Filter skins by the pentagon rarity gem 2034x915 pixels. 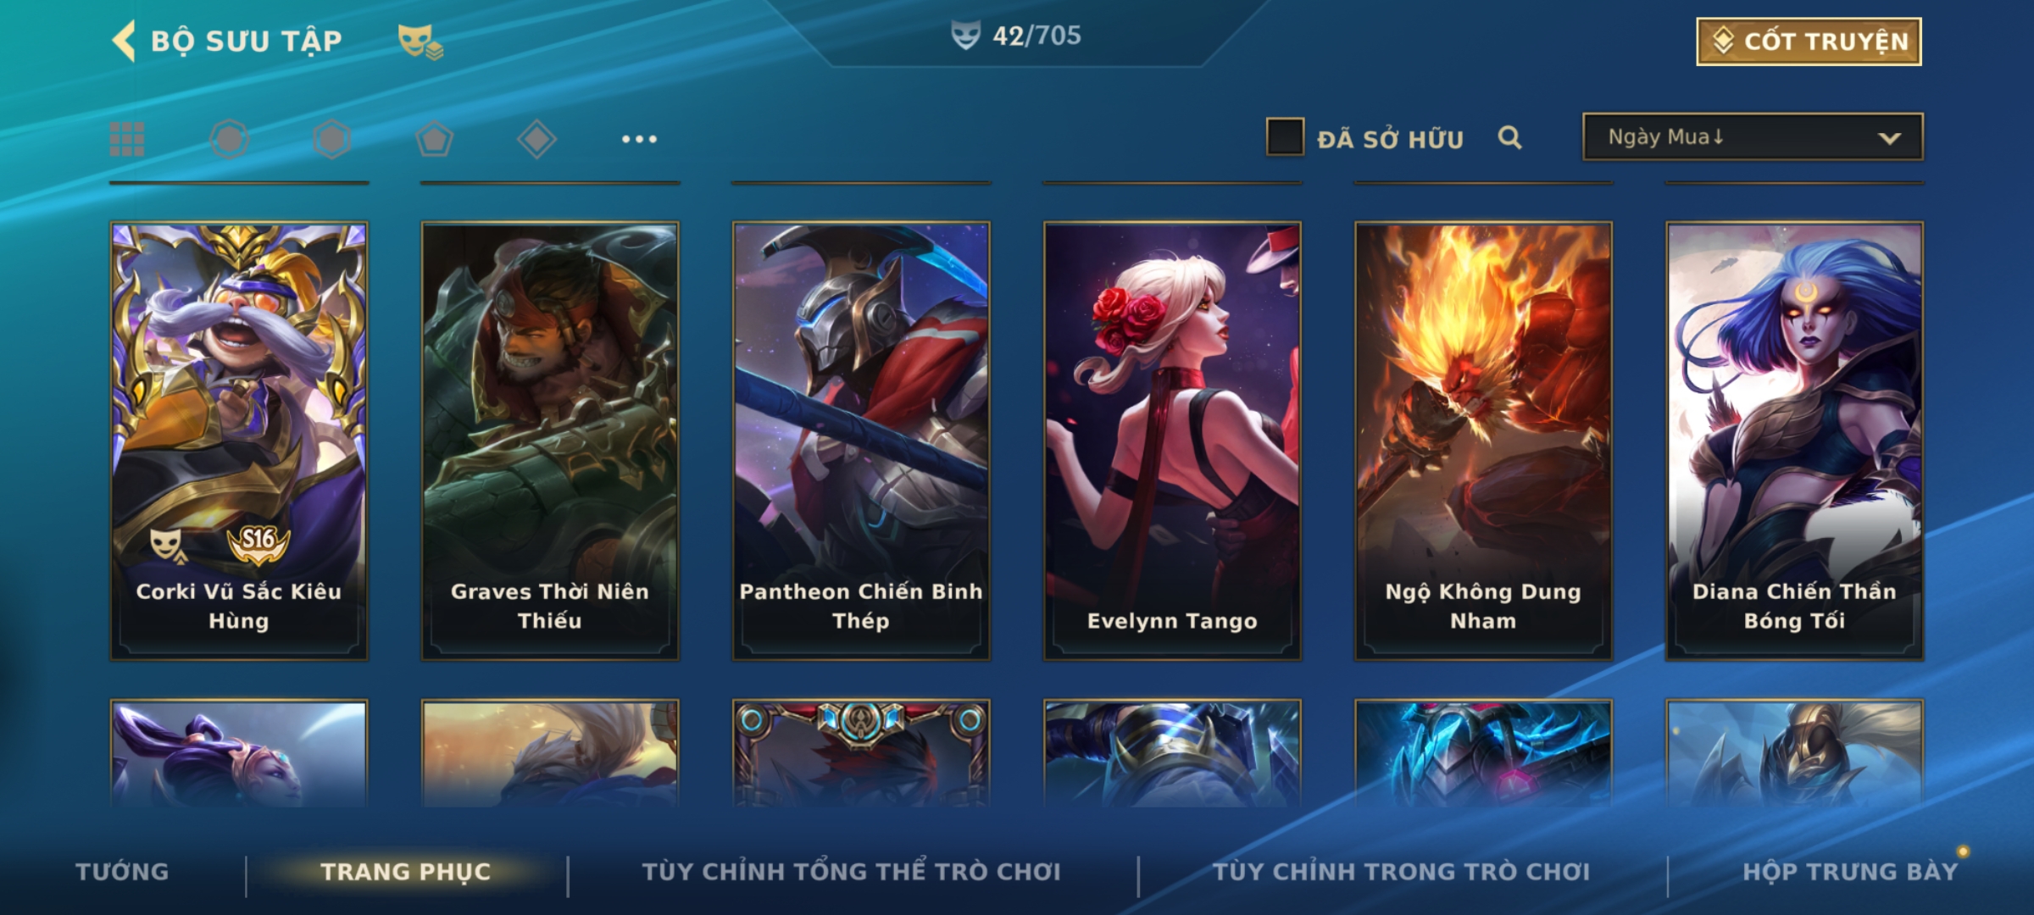coord(434,139)
